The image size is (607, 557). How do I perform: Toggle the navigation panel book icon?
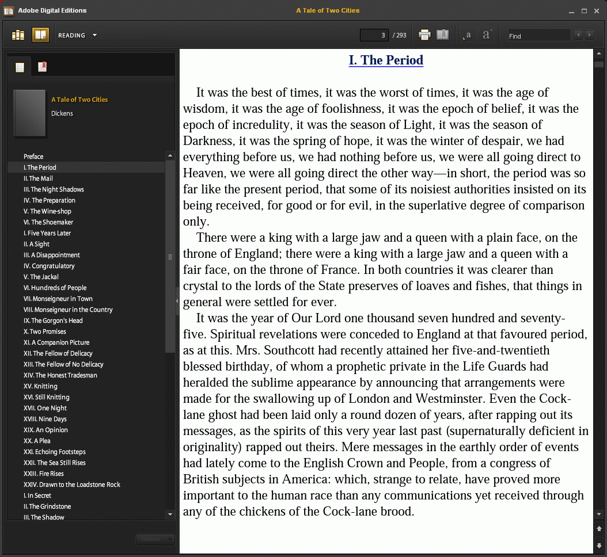(x=442, y=35)
